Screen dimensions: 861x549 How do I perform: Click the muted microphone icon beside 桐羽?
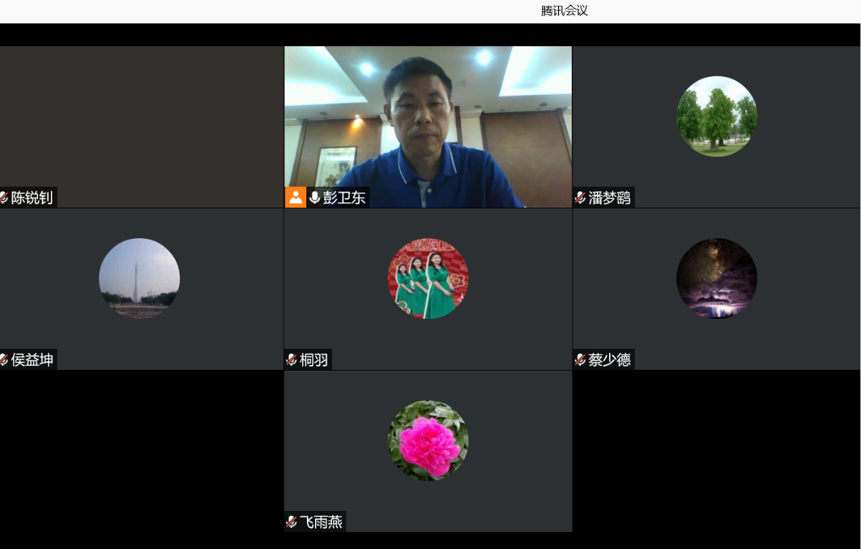click(291, 360)
